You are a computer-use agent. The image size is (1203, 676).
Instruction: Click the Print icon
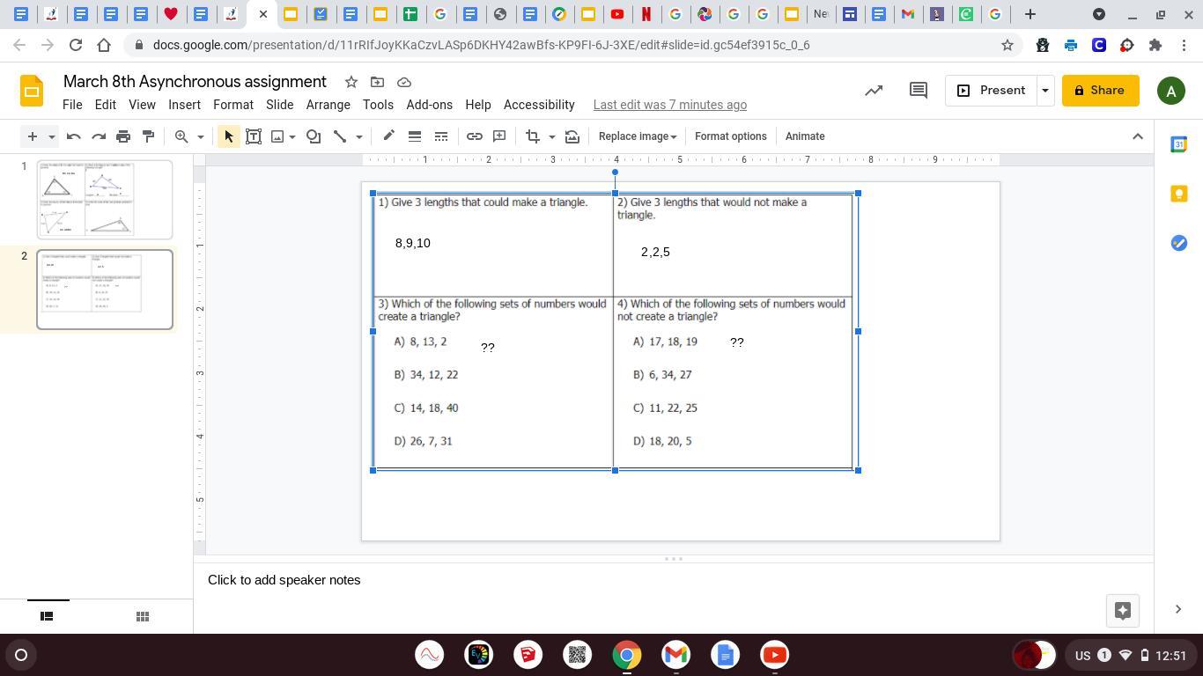click(123, 136)
